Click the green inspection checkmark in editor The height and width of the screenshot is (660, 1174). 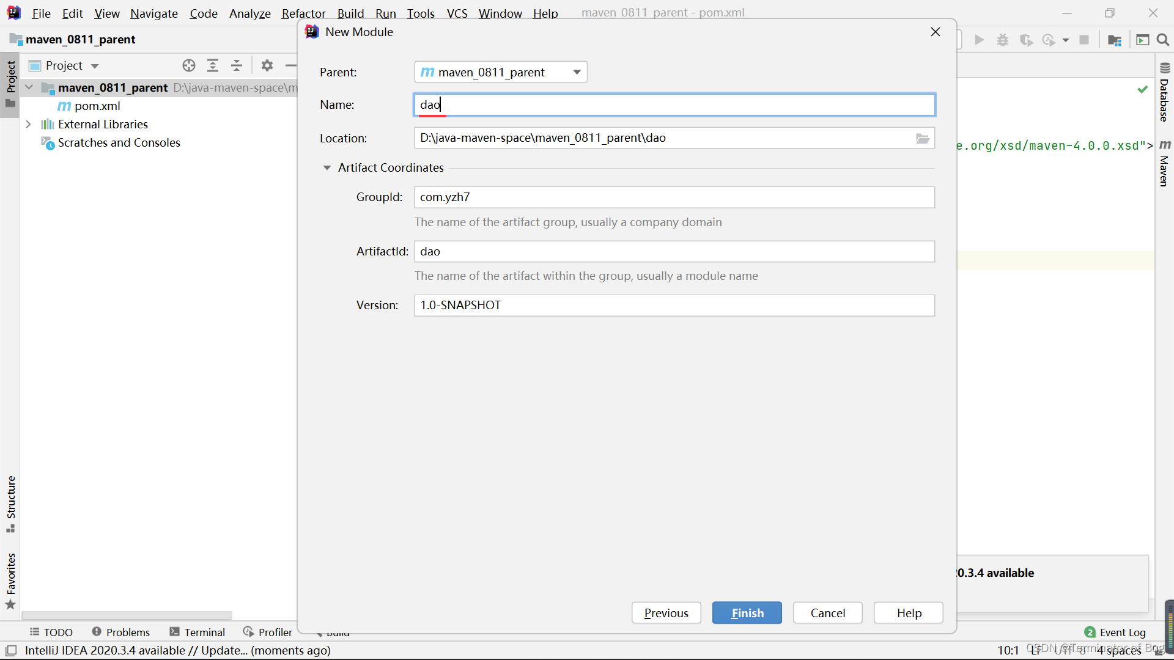[x=1142, y=89]
